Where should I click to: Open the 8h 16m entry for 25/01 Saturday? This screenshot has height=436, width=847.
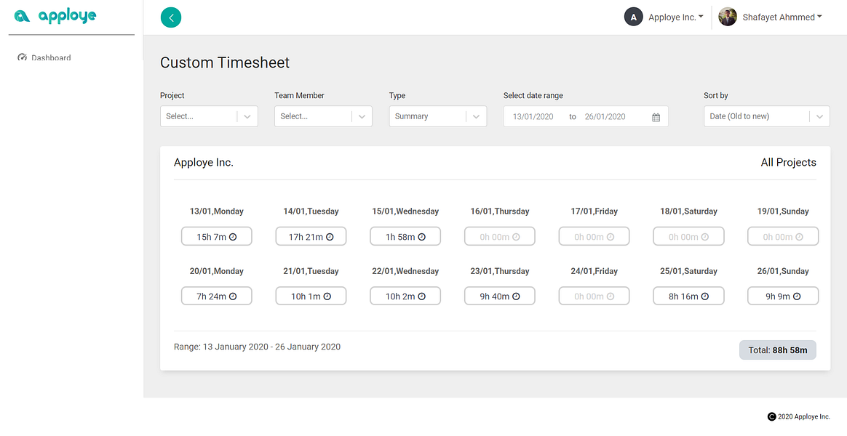688,296
